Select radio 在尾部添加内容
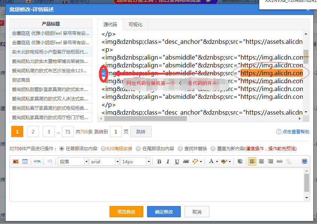The image size is (317, 224). click(138, 149)
